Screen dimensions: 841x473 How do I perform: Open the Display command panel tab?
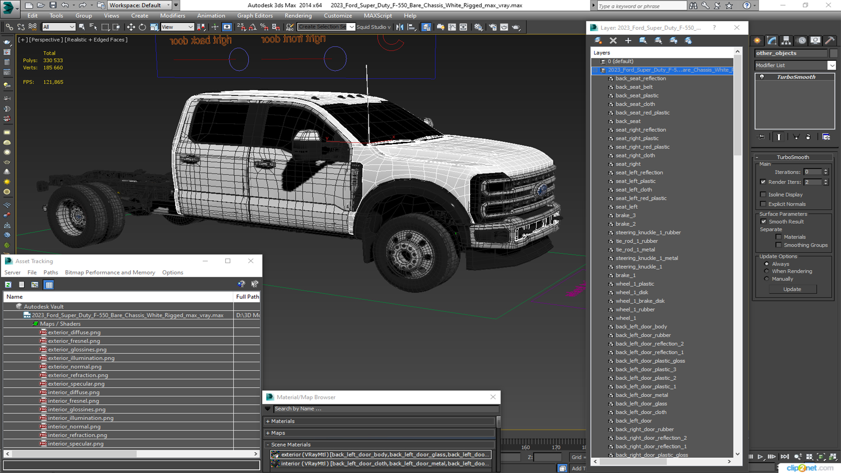click(x=815, y=40)
